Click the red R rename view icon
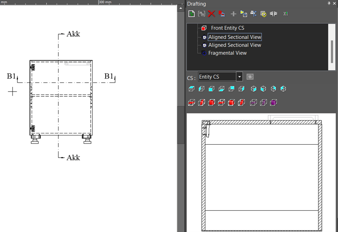The height and width of the screenshot is (232, 338). coord(222,14)
